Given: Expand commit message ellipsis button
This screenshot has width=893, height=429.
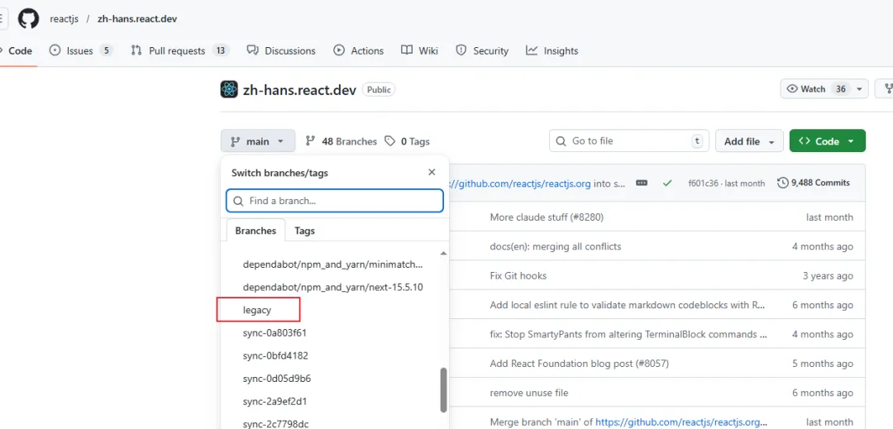Looking at the screenshot, I should (642, 184).
